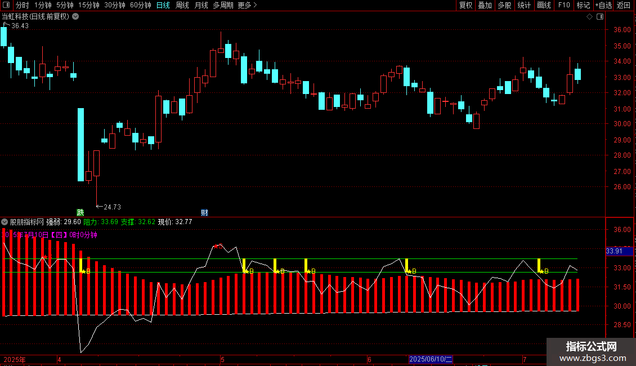The image size is (636, 366).
Task: Switch to 周线 weekly chart
Action: [182, 5]
